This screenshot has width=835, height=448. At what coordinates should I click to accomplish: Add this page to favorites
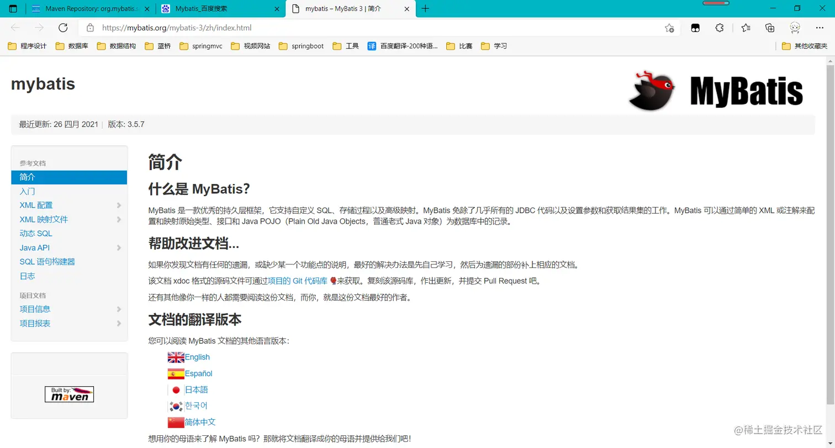[669, 28]
